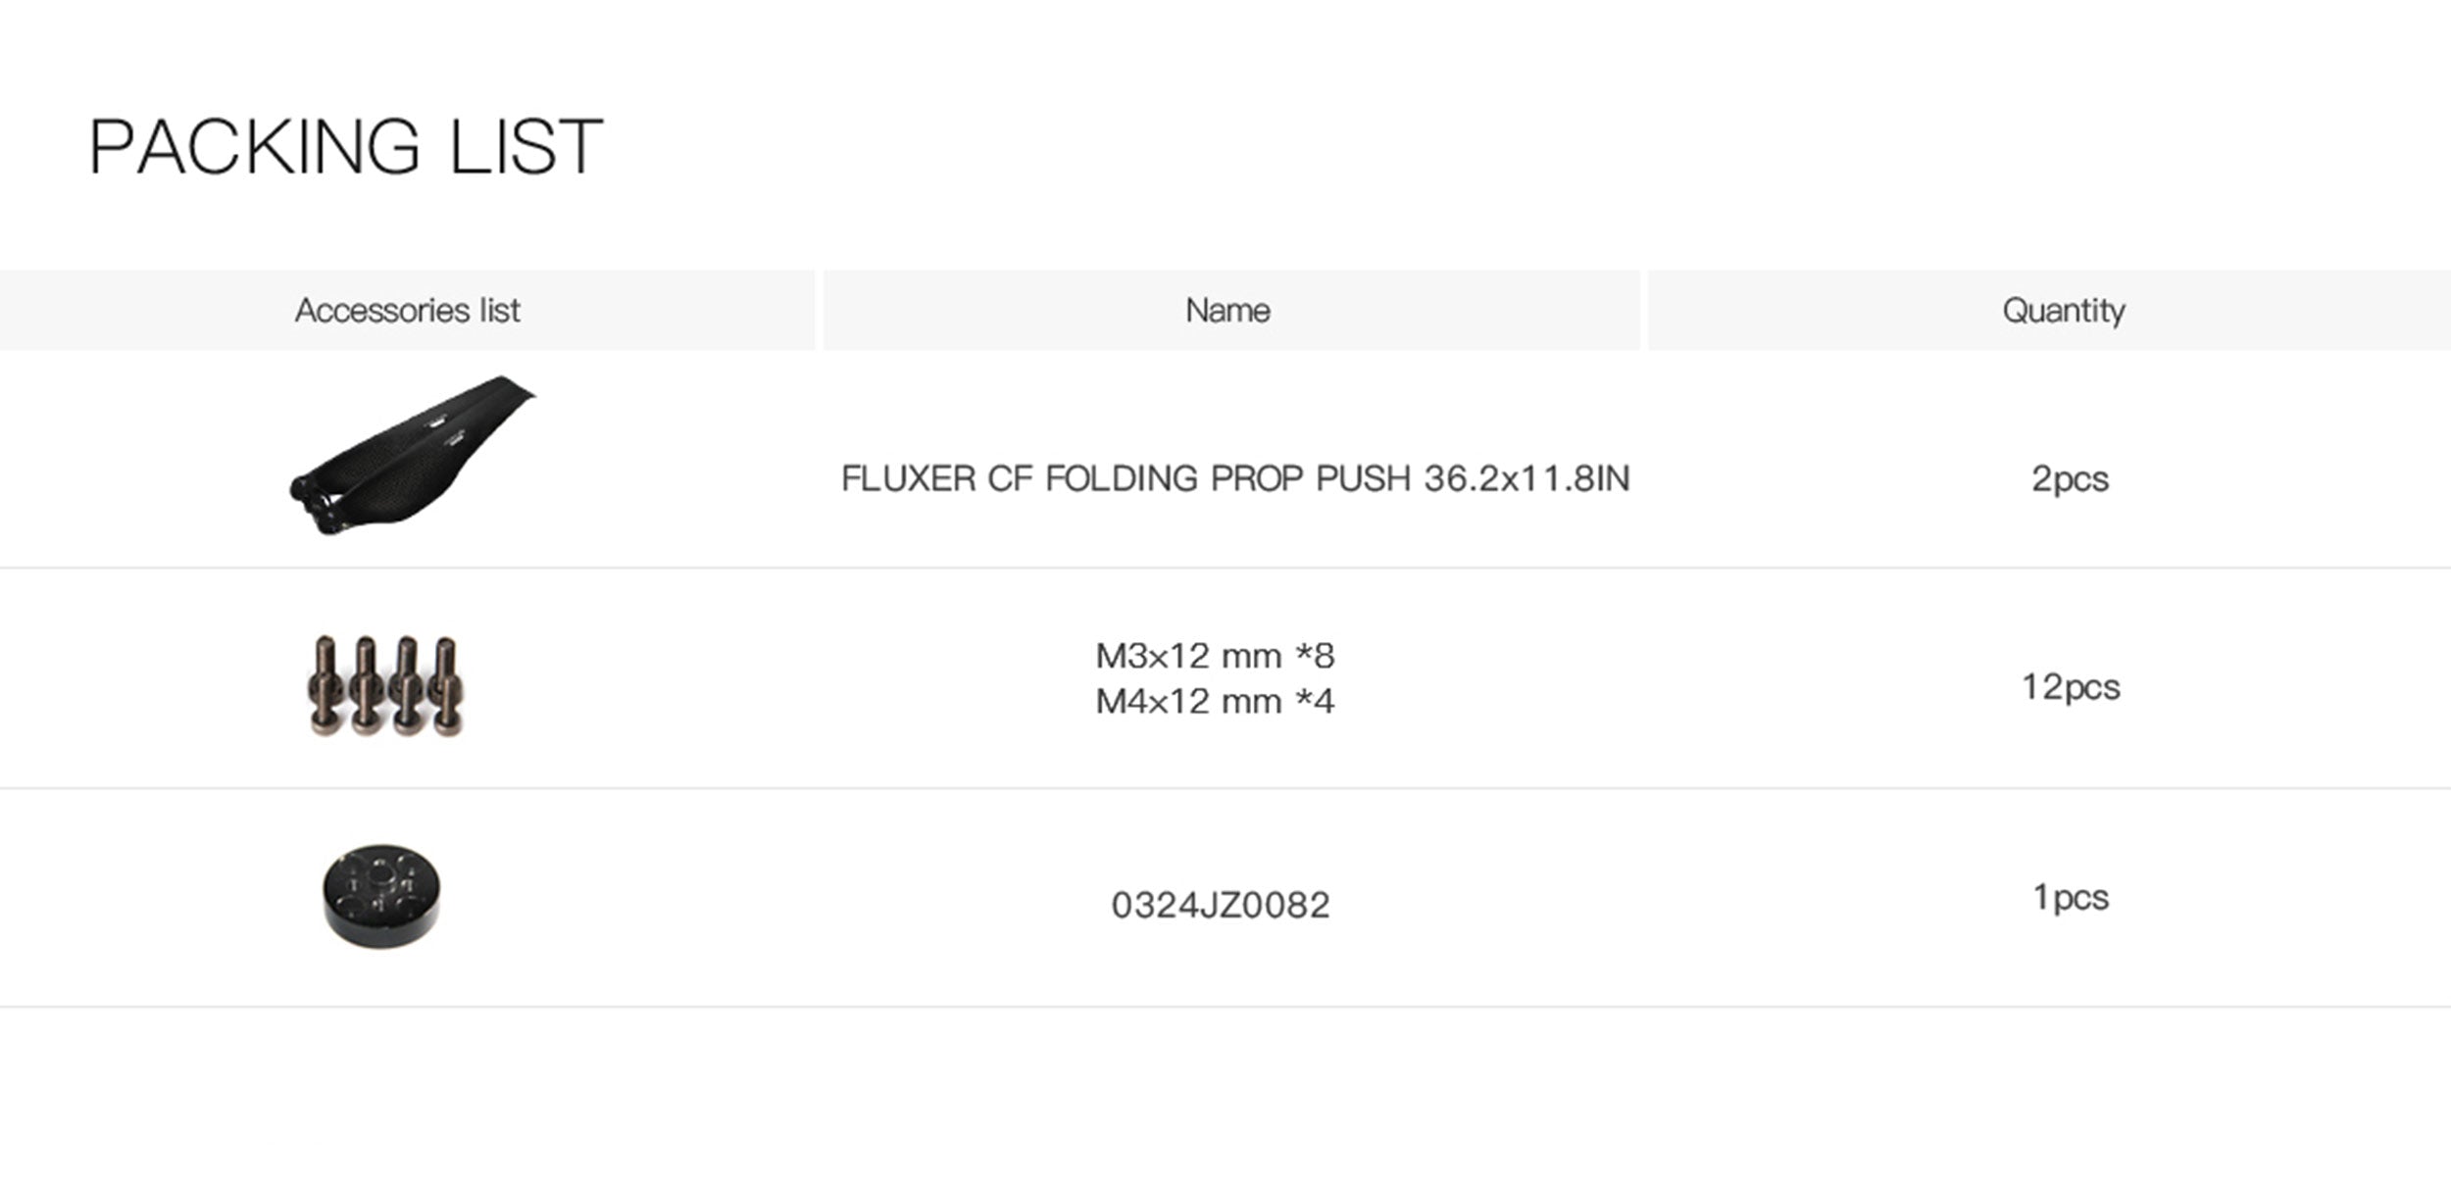The height and width of the screenshot is (1191, 2451).
Task: Select the Name column header
Action: [1227, 311]
